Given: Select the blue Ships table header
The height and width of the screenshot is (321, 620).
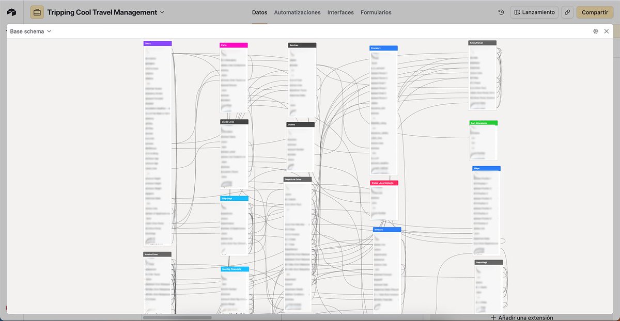Looking at the screenshot, I should [x=486, y=168].
